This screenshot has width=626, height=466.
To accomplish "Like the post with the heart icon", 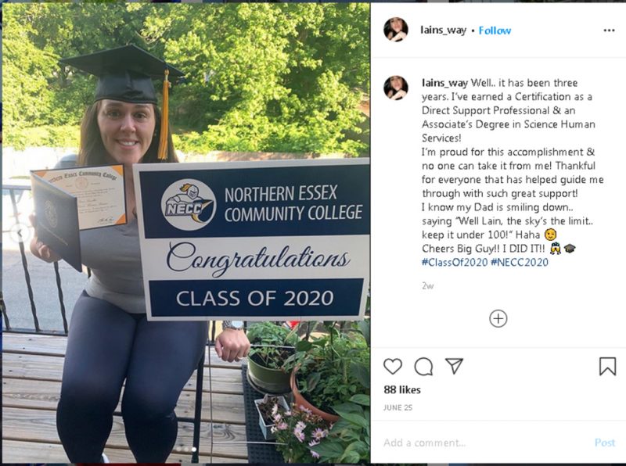I will click(x=393, y=366).
